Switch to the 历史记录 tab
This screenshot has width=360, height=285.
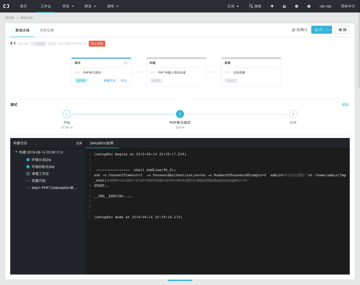tap(47, 30)
